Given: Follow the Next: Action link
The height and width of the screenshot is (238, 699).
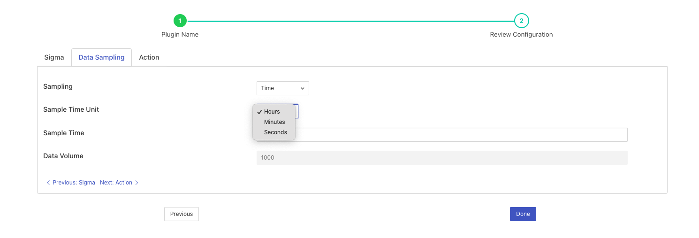Looking at the screenshot, I should [116, 183].
